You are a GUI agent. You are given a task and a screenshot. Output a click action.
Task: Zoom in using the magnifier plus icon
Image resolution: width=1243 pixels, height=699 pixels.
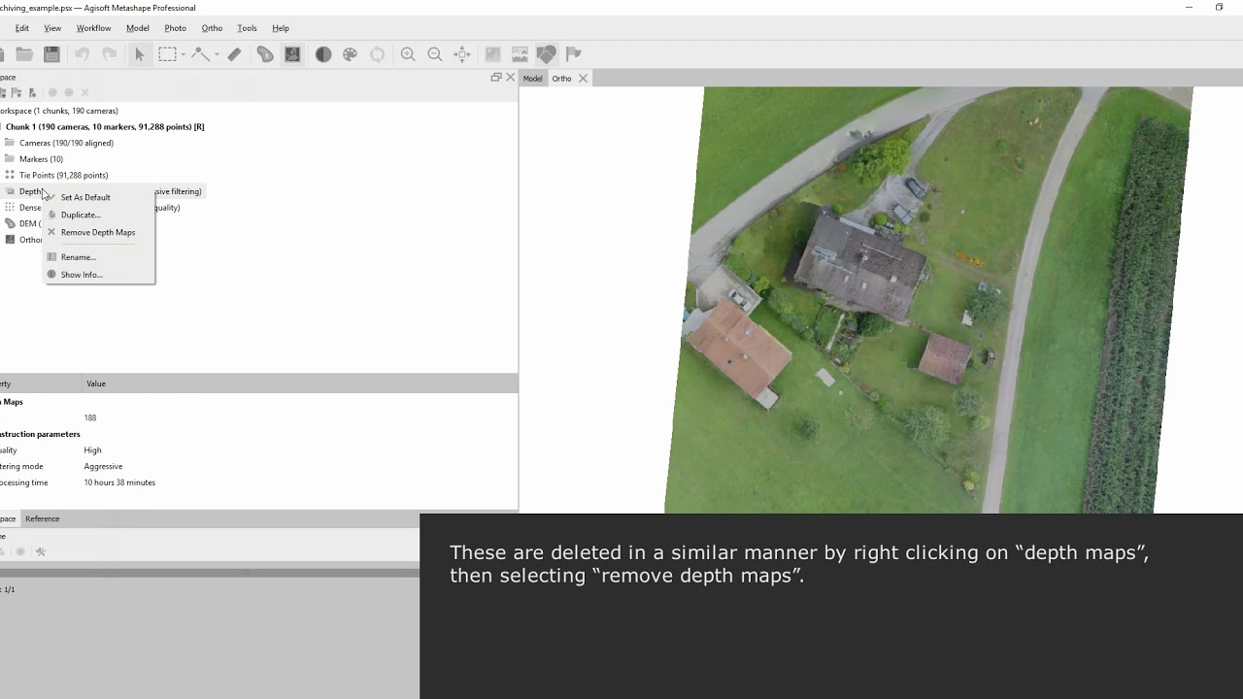(x=408, y=54)
